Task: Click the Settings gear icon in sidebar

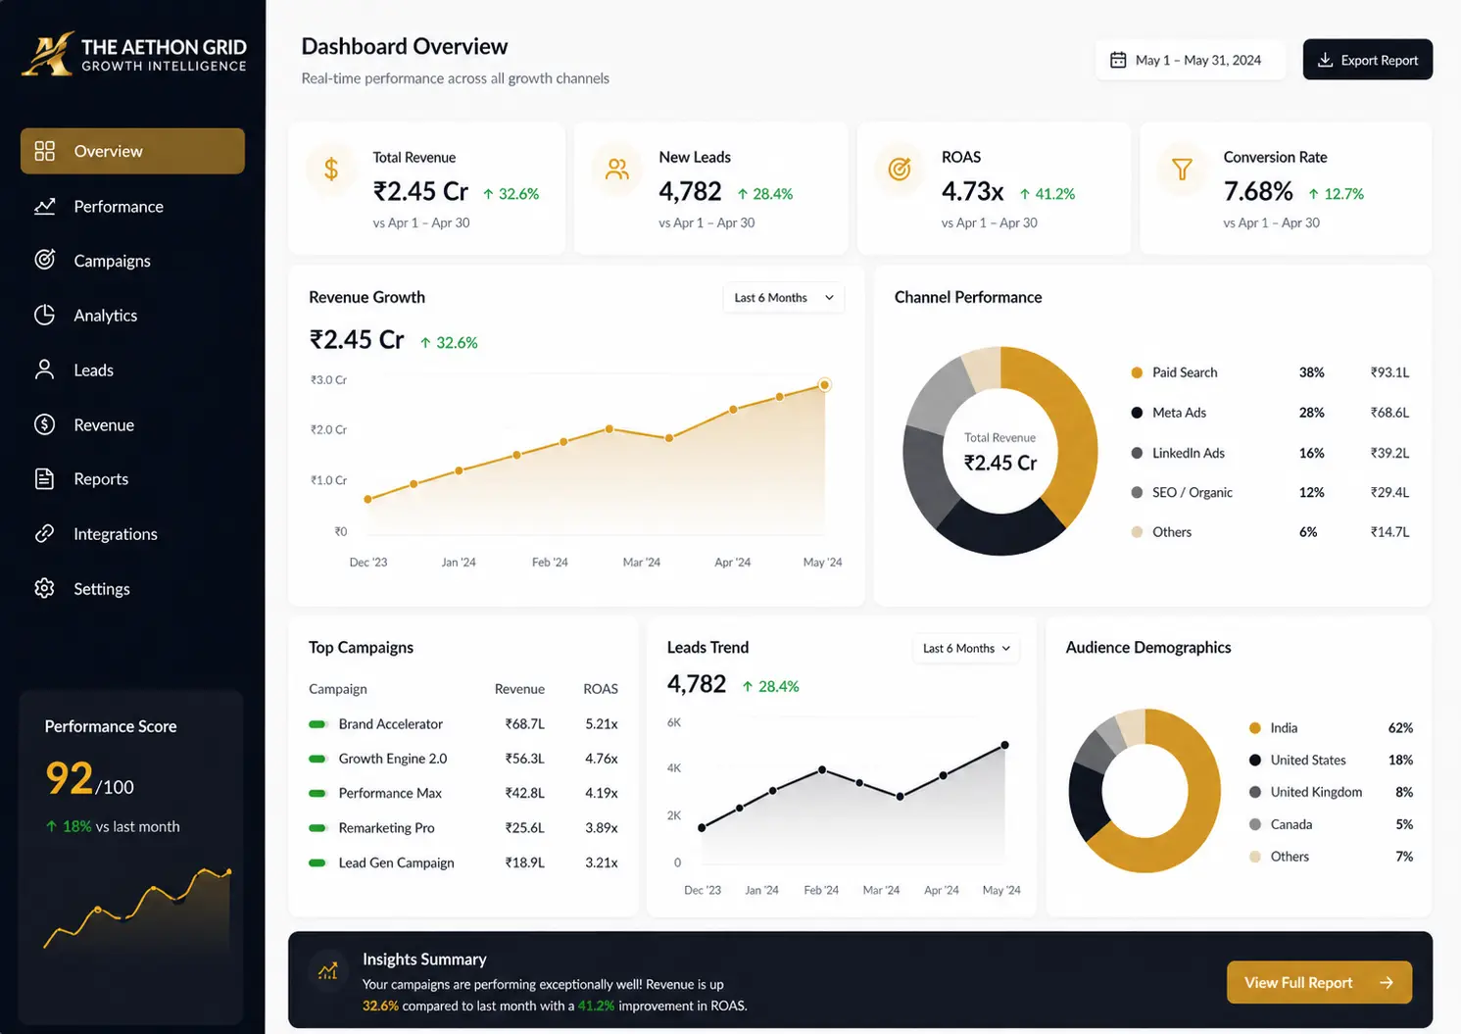Action: [44, 588]
